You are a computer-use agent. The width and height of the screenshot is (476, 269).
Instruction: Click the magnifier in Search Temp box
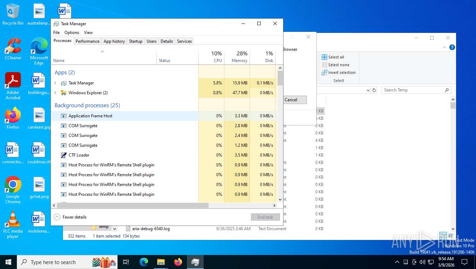pos(447,90)
